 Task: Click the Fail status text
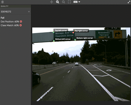3,18
